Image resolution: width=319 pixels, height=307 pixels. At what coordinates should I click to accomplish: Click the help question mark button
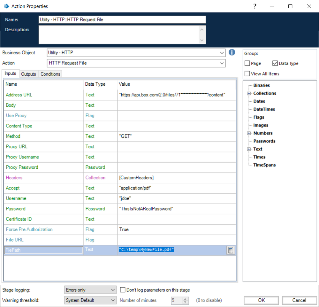point(255,6)
